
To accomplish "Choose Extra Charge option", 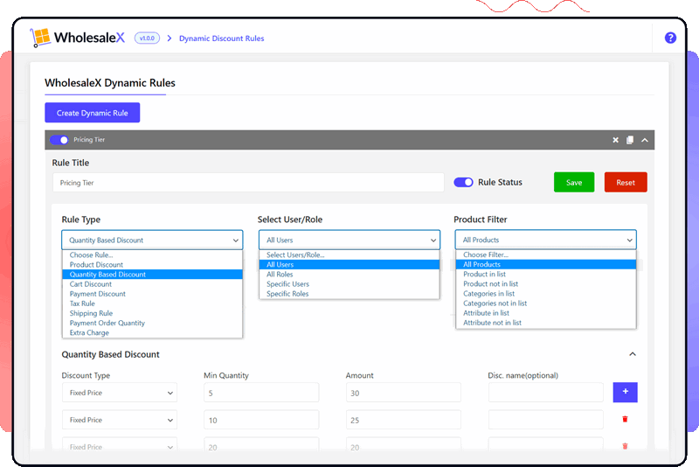I will click(152, 332).
